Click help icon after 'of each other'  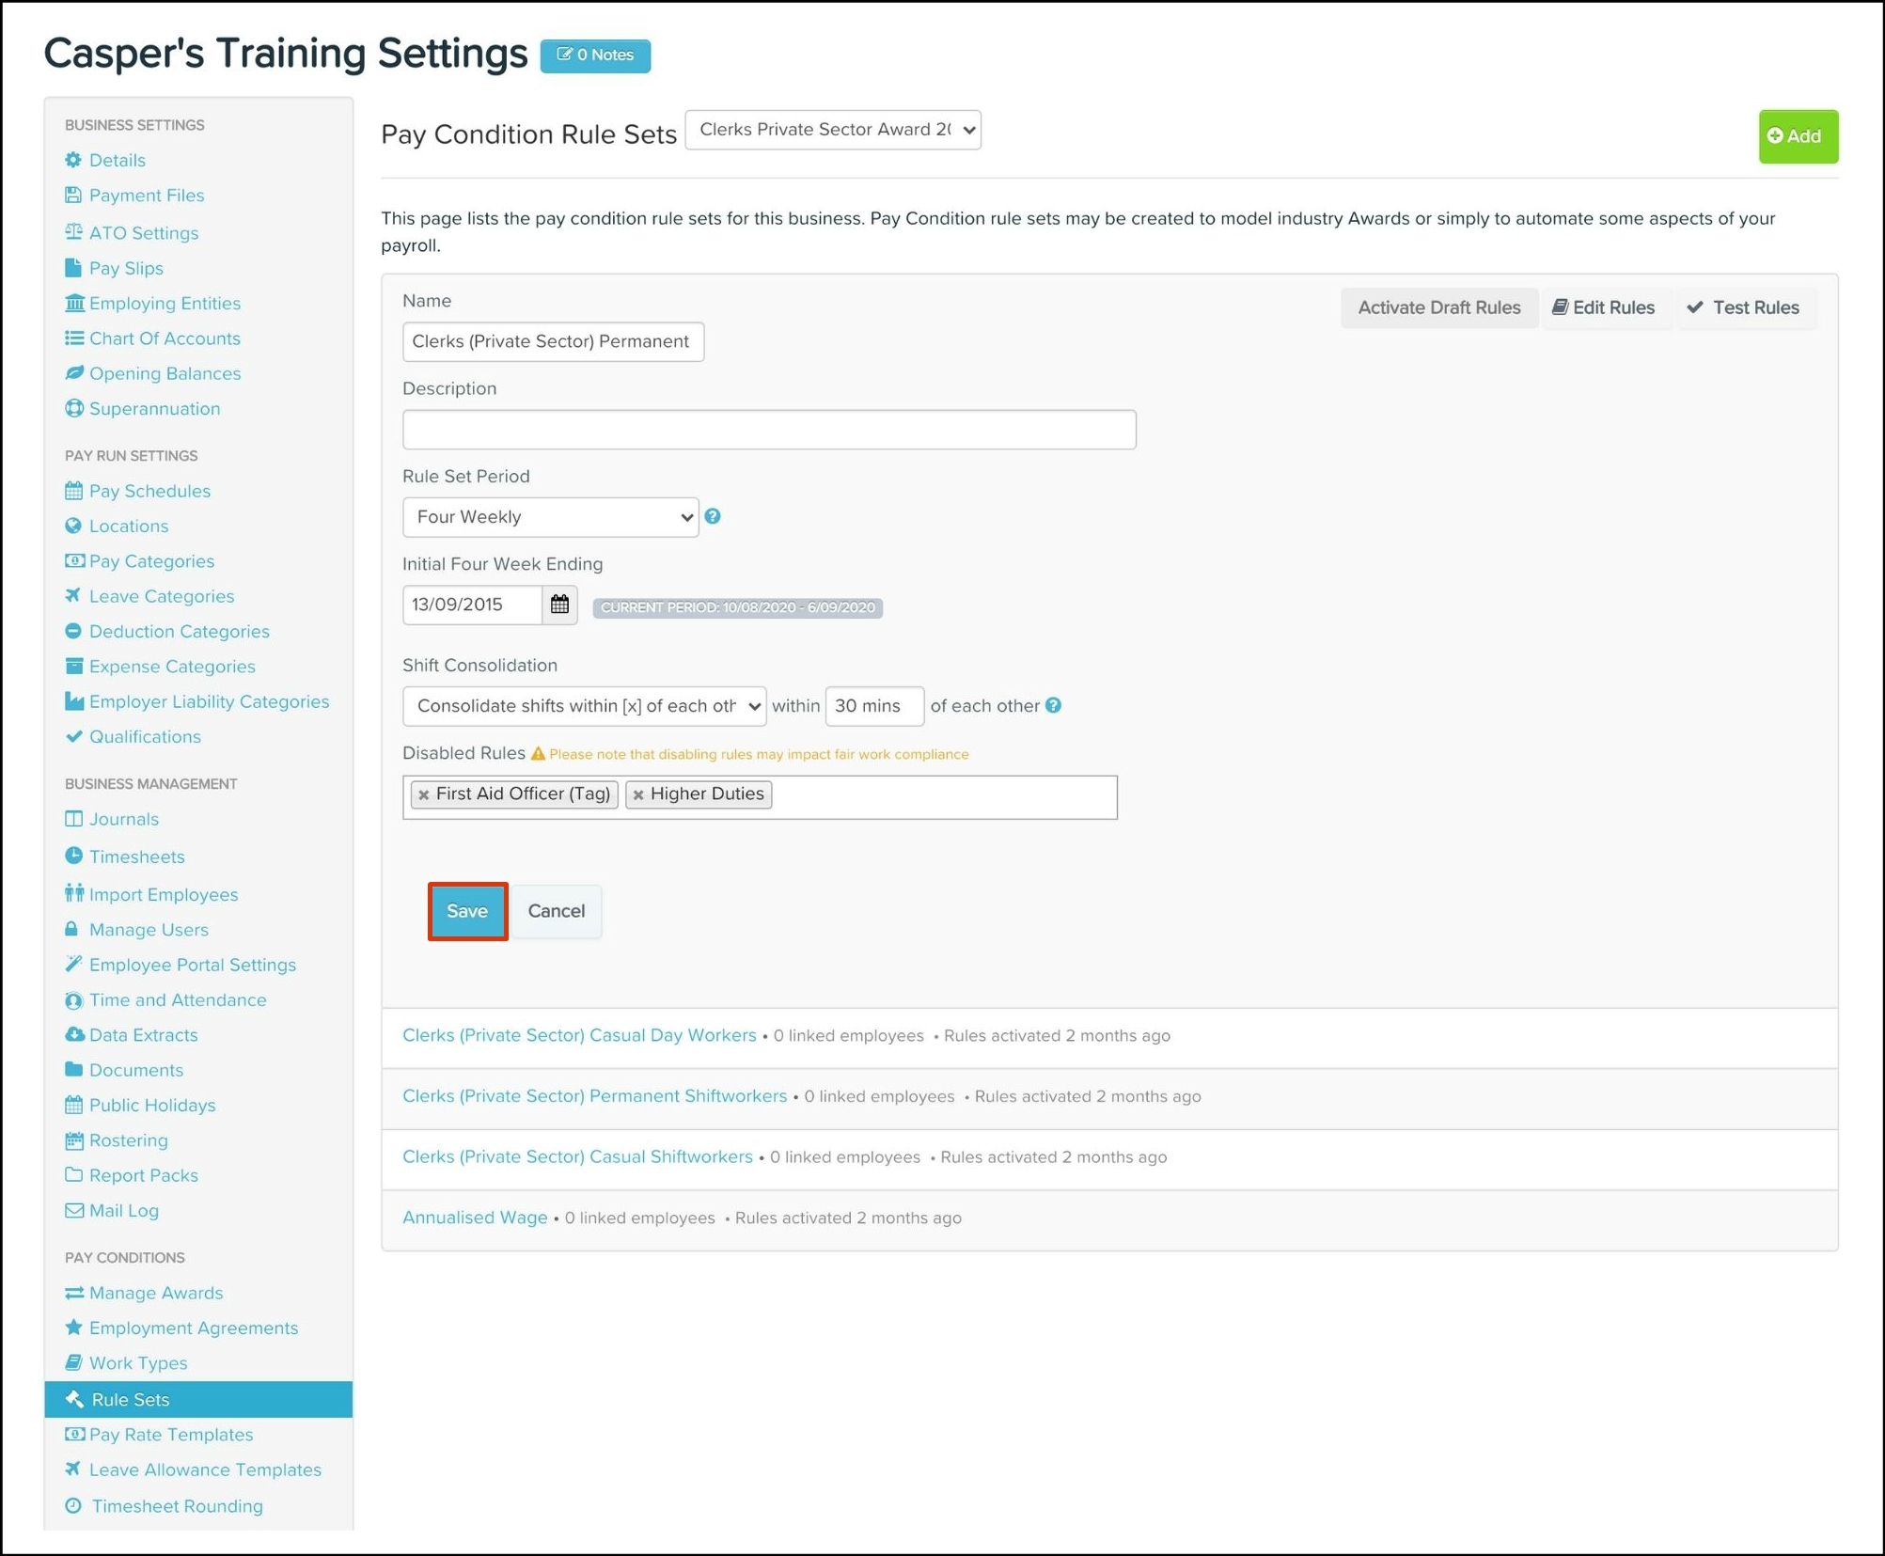tap(1054, 705)
